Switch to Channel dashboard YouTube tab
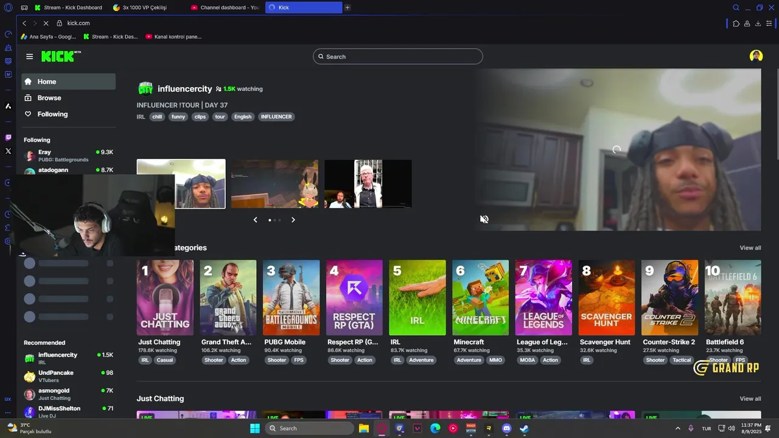 [225, 7]
